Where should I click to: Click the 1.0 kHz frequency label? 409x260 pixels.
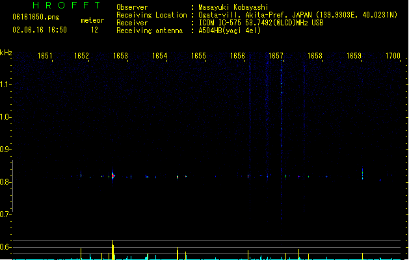coord(5,117)
